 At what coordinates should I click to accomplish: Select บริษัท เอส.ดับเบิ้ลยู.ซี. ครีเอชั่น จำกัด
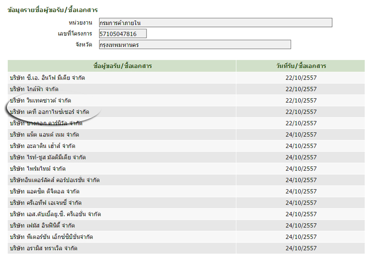pos(55,214)
